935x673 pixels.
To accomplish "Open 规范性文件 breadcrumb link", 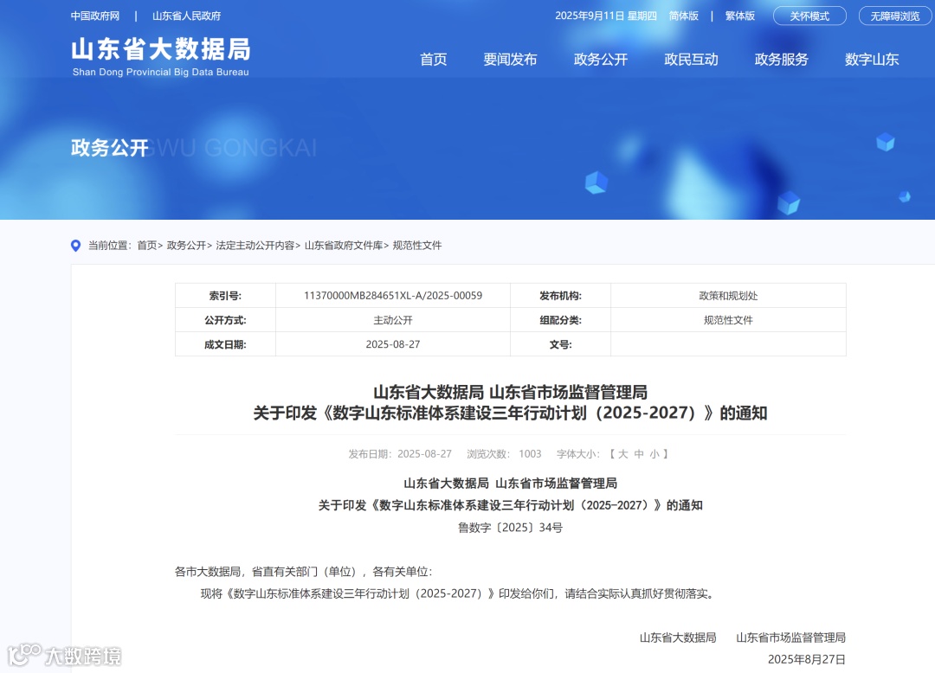I will click(416, 246).
